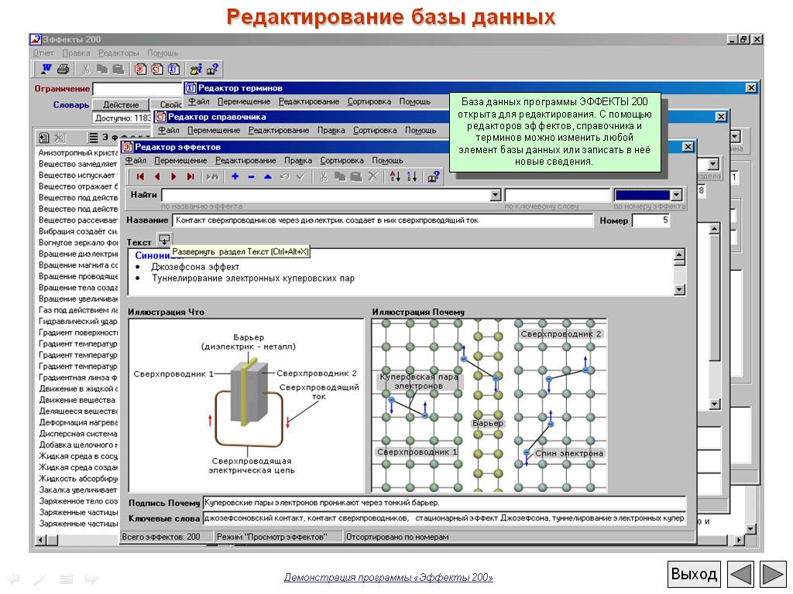The height and width of the screenshot is (594, 793).
Task: Click the Ключевые слова keywords field
Action: pyautogui.click(x=445, y=518)
